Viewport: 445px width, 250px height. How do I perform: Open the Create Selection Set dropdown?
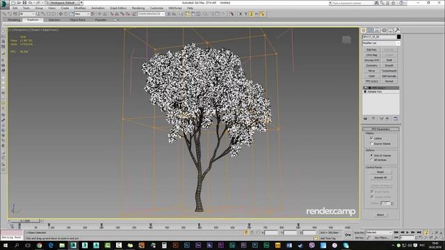151,14
